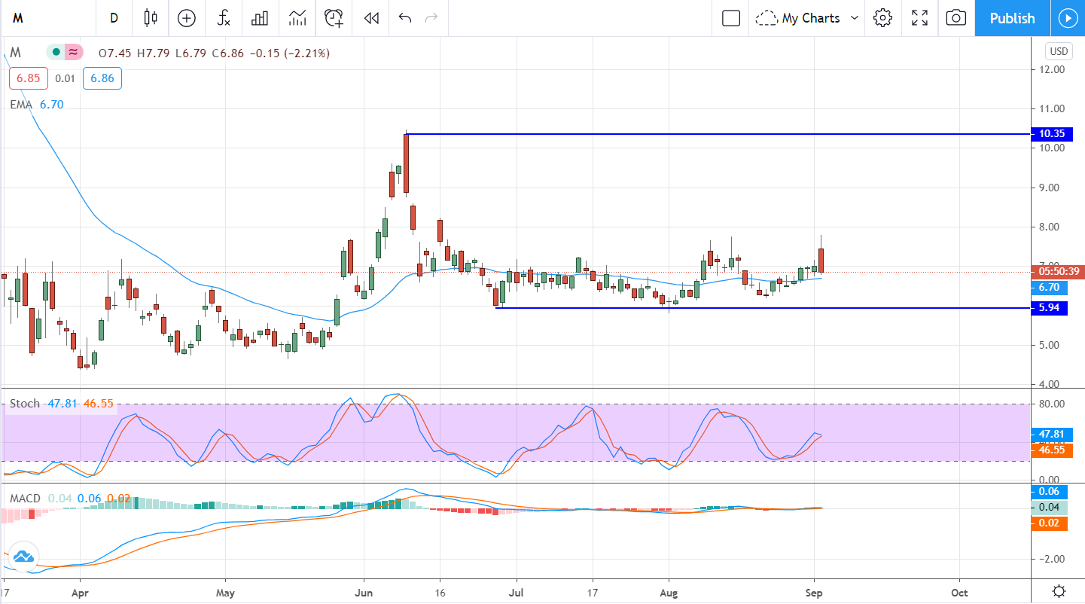1085x604 pixels.
Task: Open the Indicators fx menu
Action: [x=224, y=18]
